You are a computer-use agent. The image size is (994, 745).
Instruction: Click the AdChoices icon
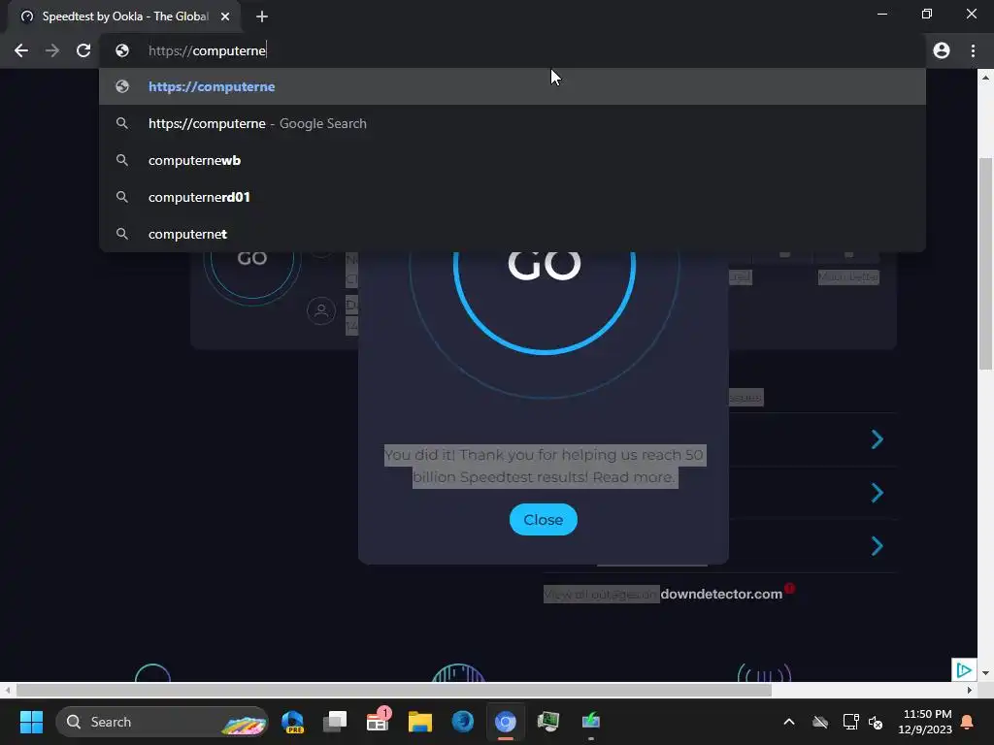point(964,669)
